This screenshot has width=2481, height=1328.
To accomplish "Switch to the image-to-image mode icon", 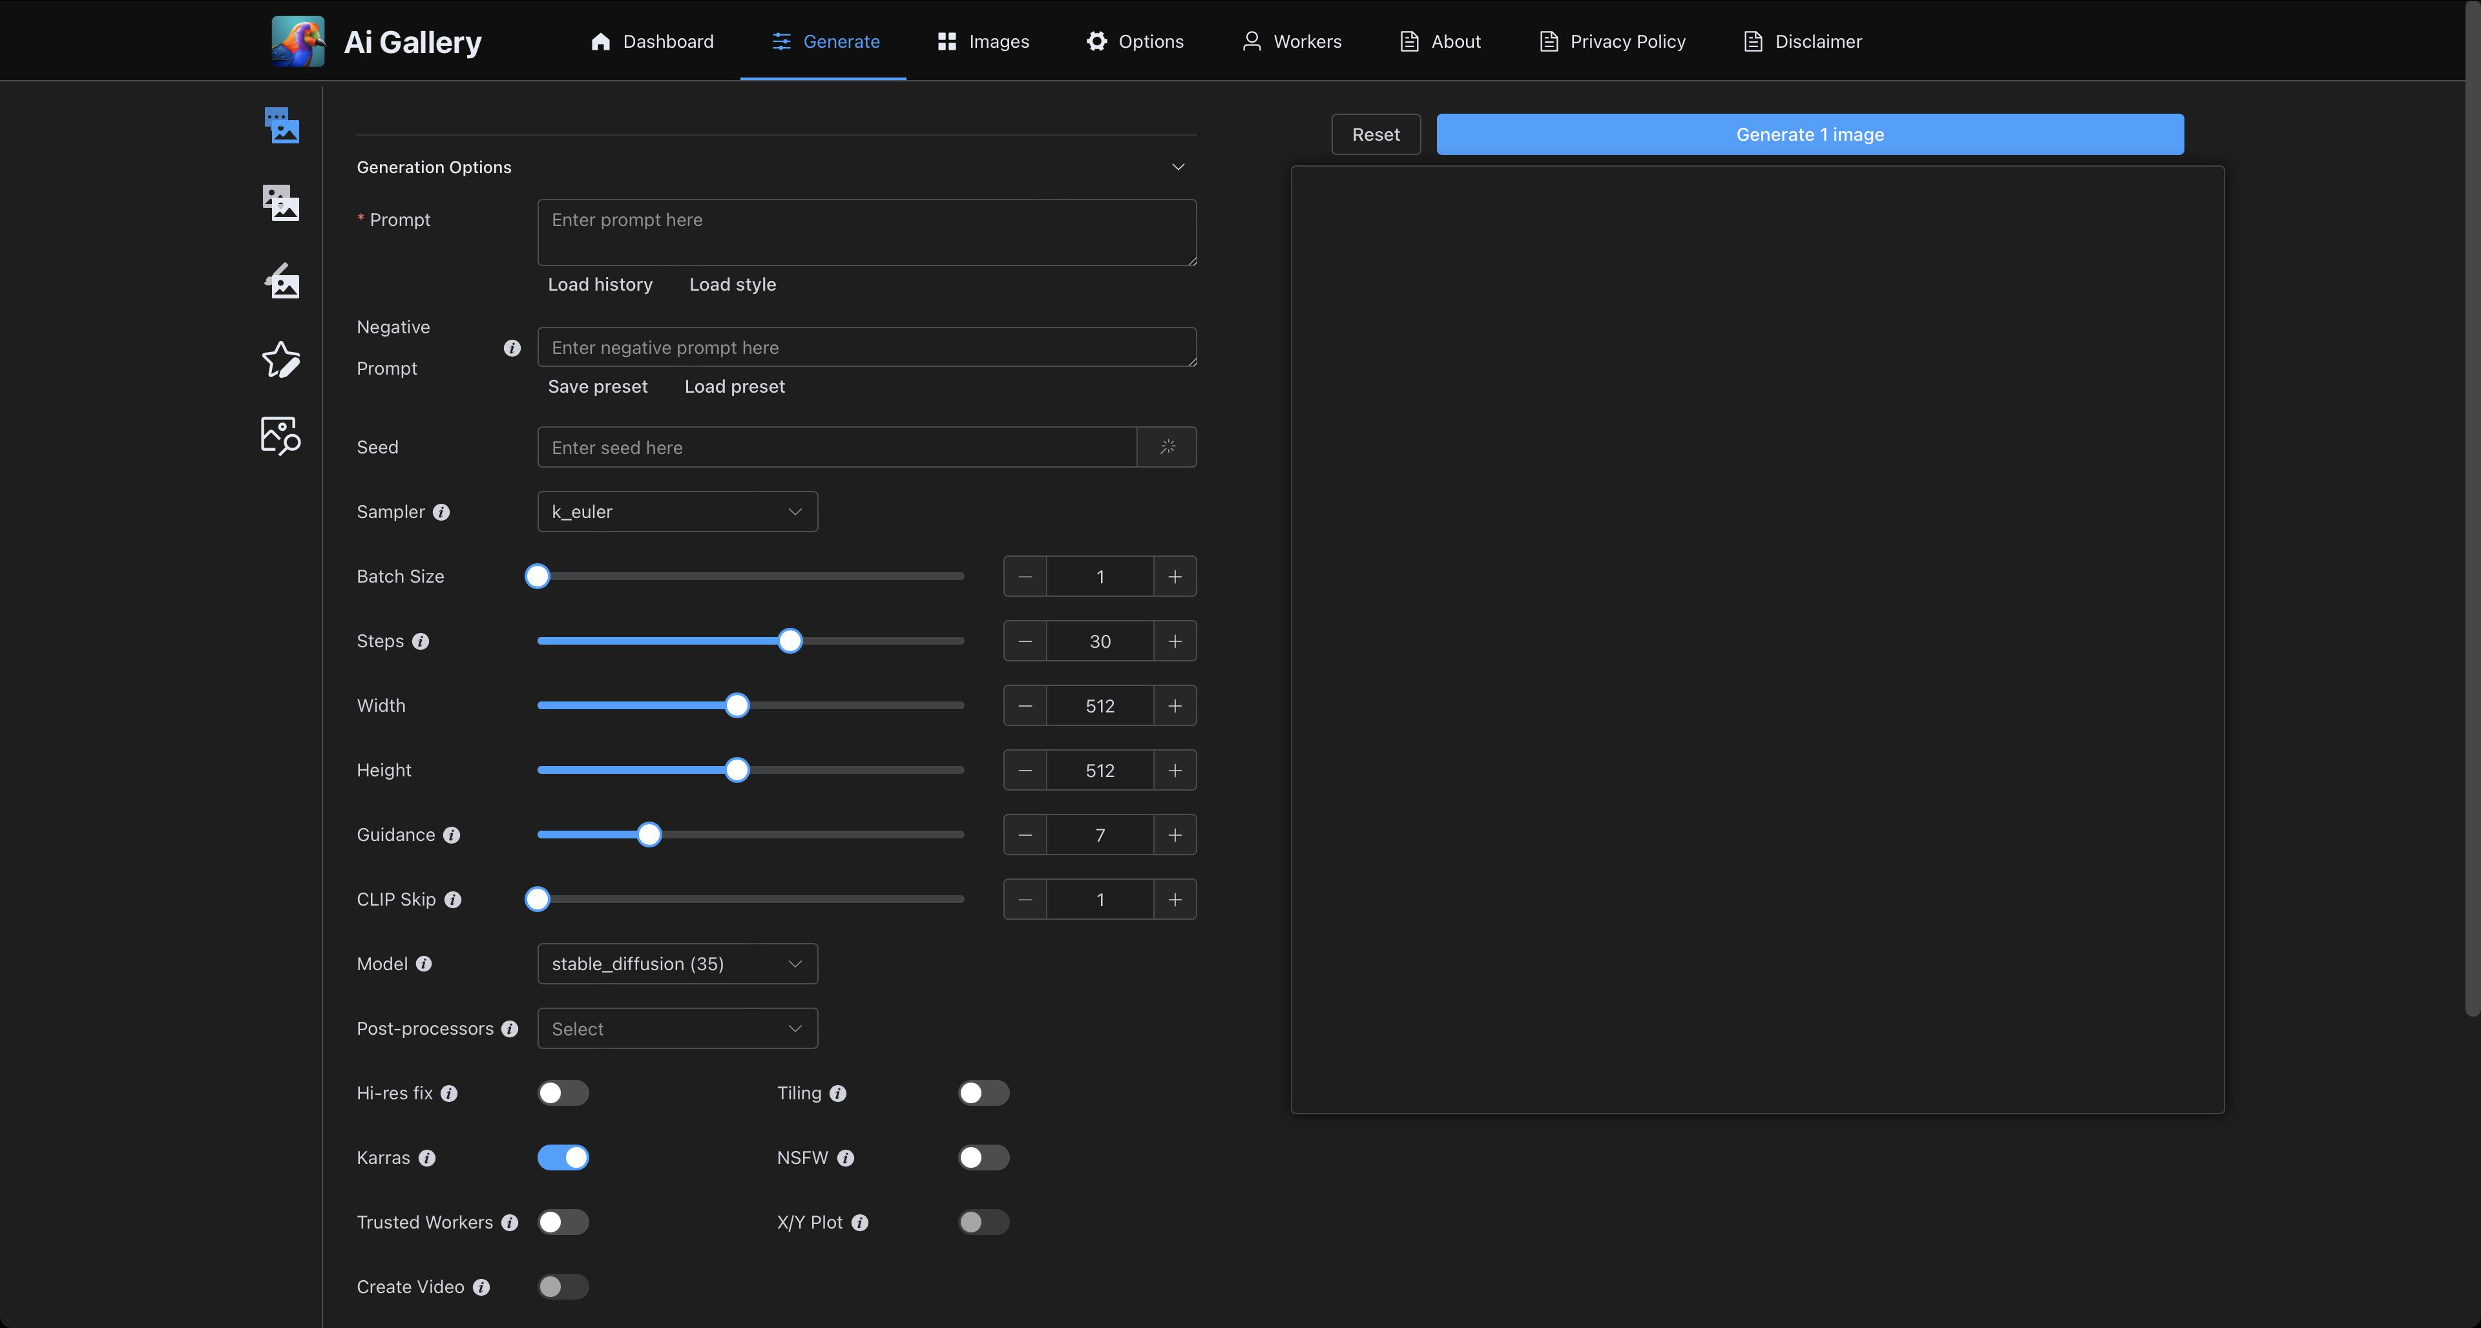I will (x=281, y=203).
